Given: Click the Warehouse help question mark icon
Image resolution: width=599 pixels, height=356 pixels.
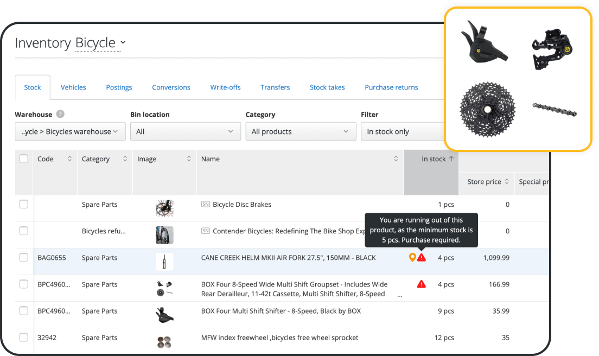Looking at the screenshot, I should pos(60,115).
